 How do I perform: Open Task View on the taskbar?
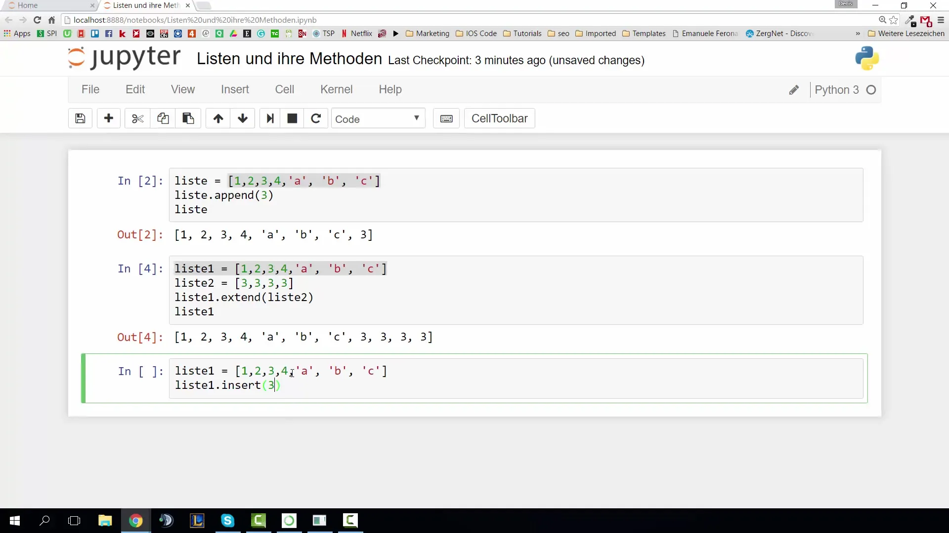click(74, 521)
